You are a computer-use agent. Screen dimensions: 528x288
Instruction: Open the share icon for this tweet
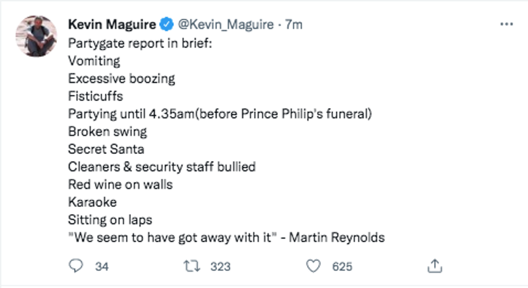[435, 266]
